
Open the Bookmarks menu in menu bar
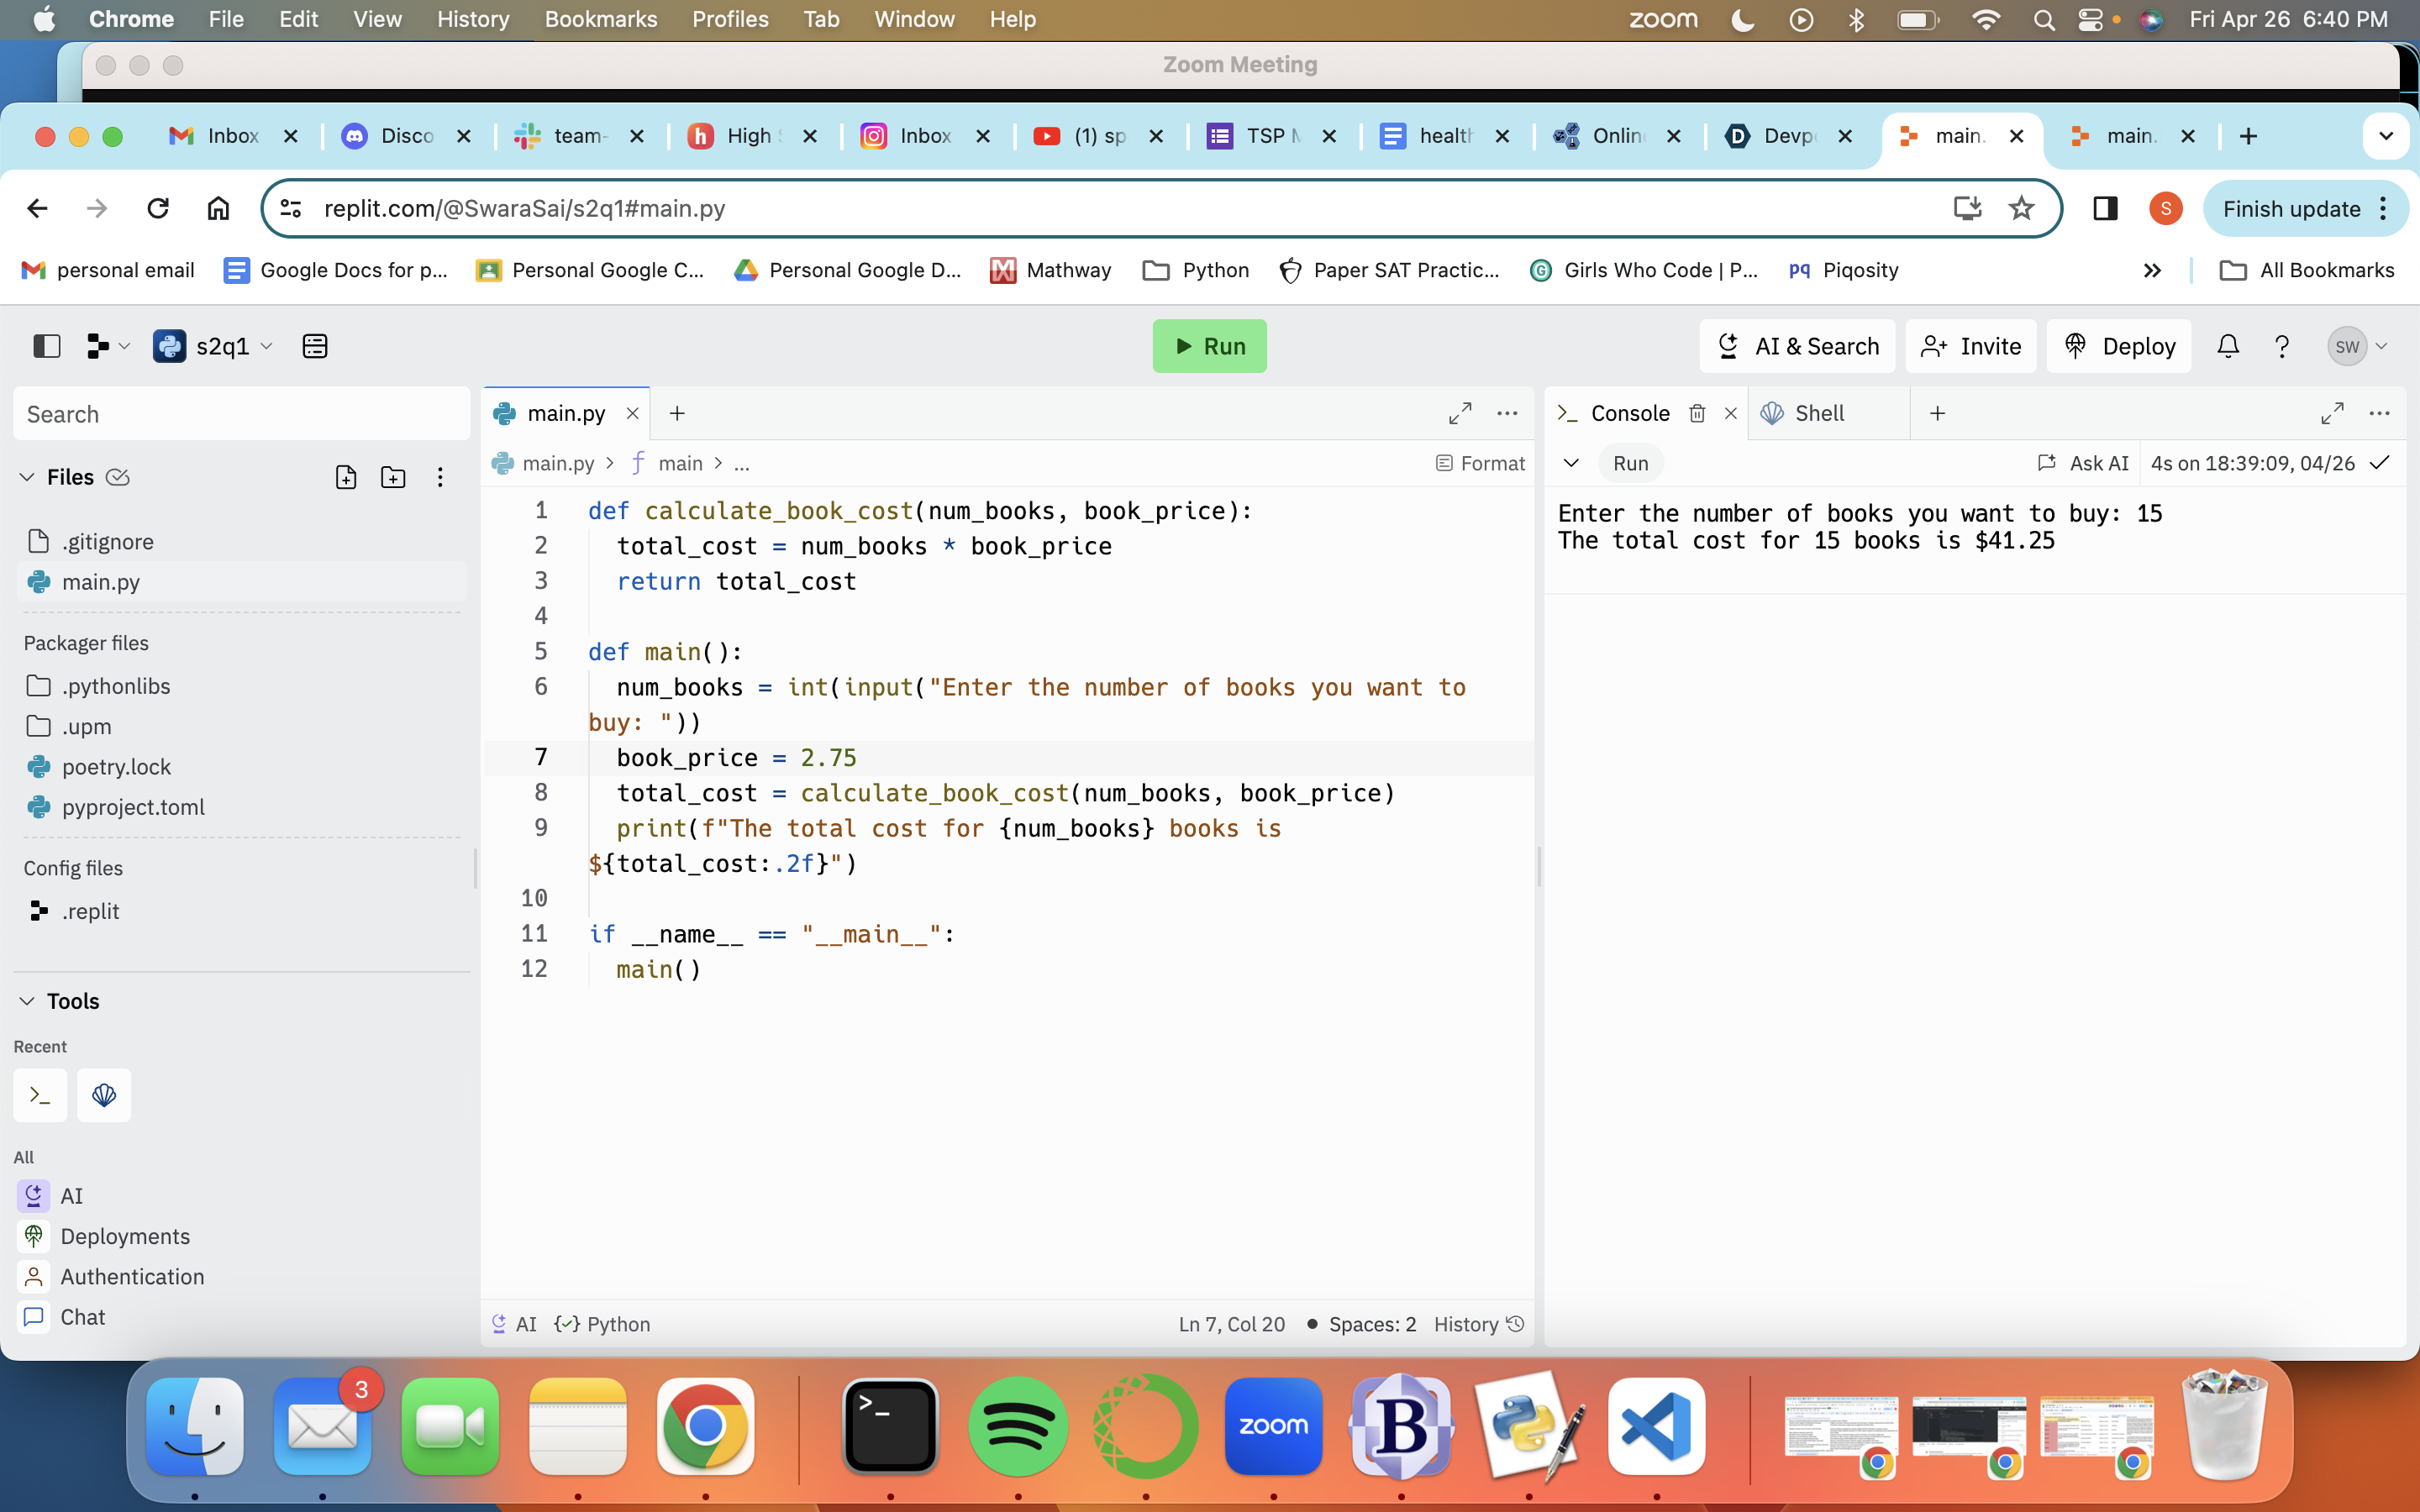click(600, 19)
